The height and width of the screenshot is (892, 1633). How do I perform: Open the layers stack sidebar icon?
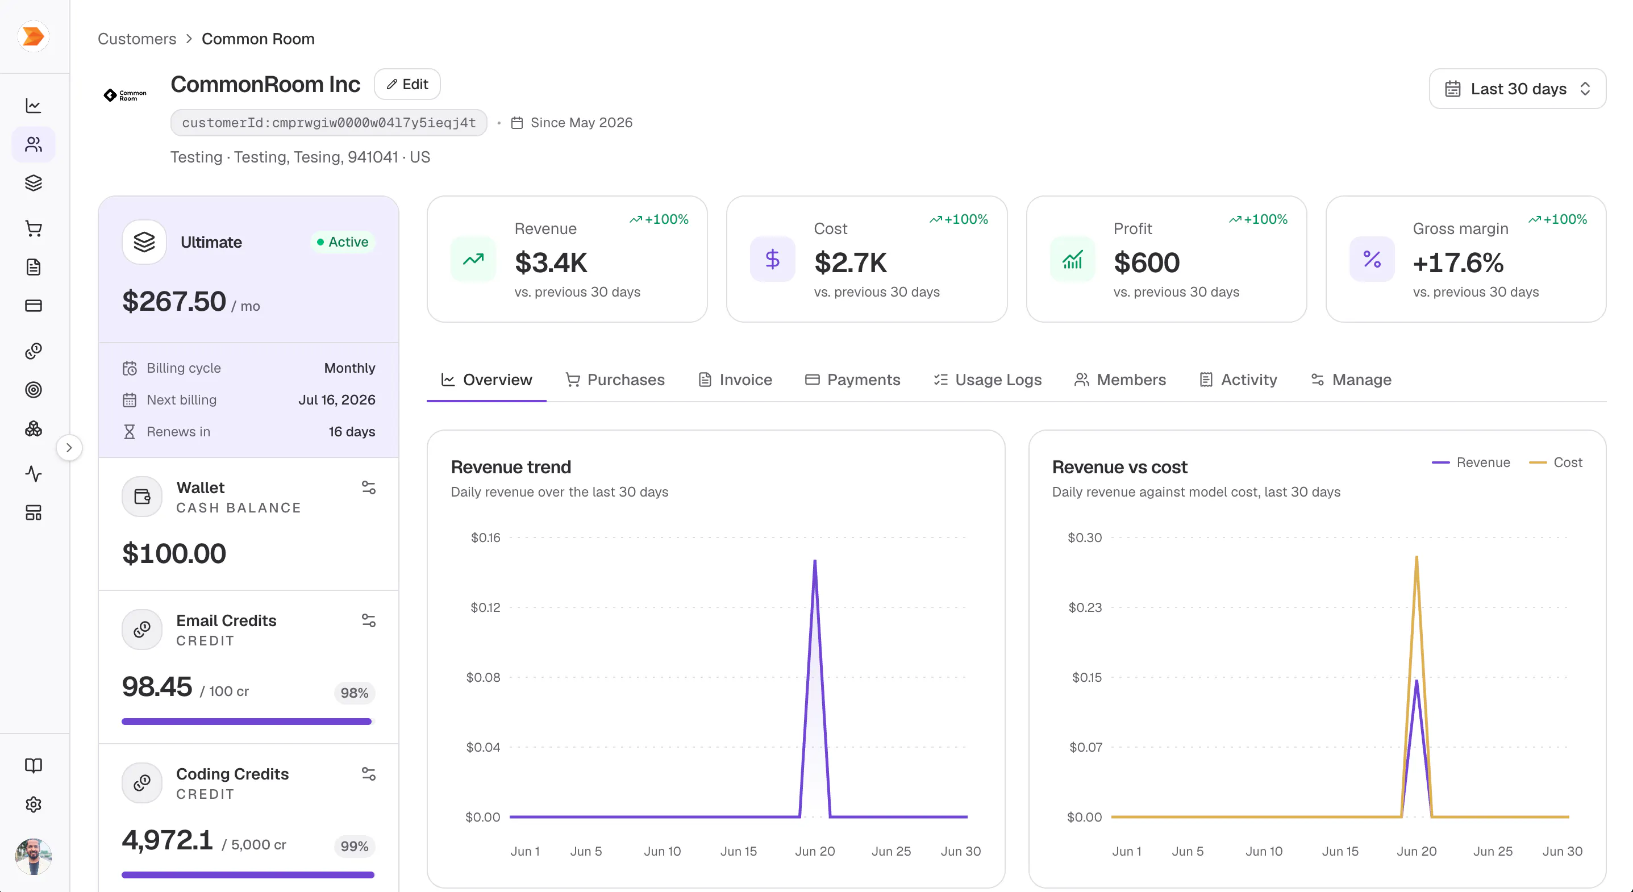click(x=34, y=182)
